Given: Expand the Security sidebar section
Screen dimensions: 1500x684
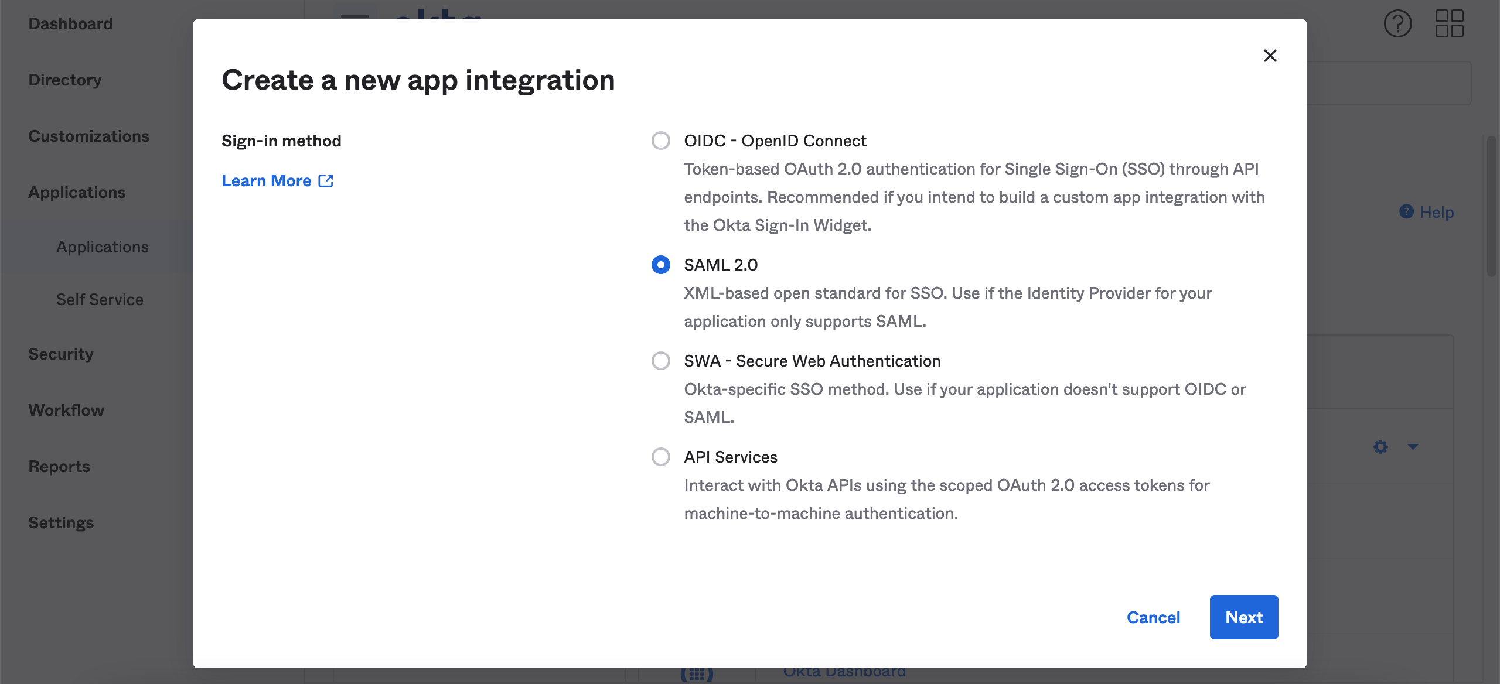Looking at the screenshot, I should point(61,354).
